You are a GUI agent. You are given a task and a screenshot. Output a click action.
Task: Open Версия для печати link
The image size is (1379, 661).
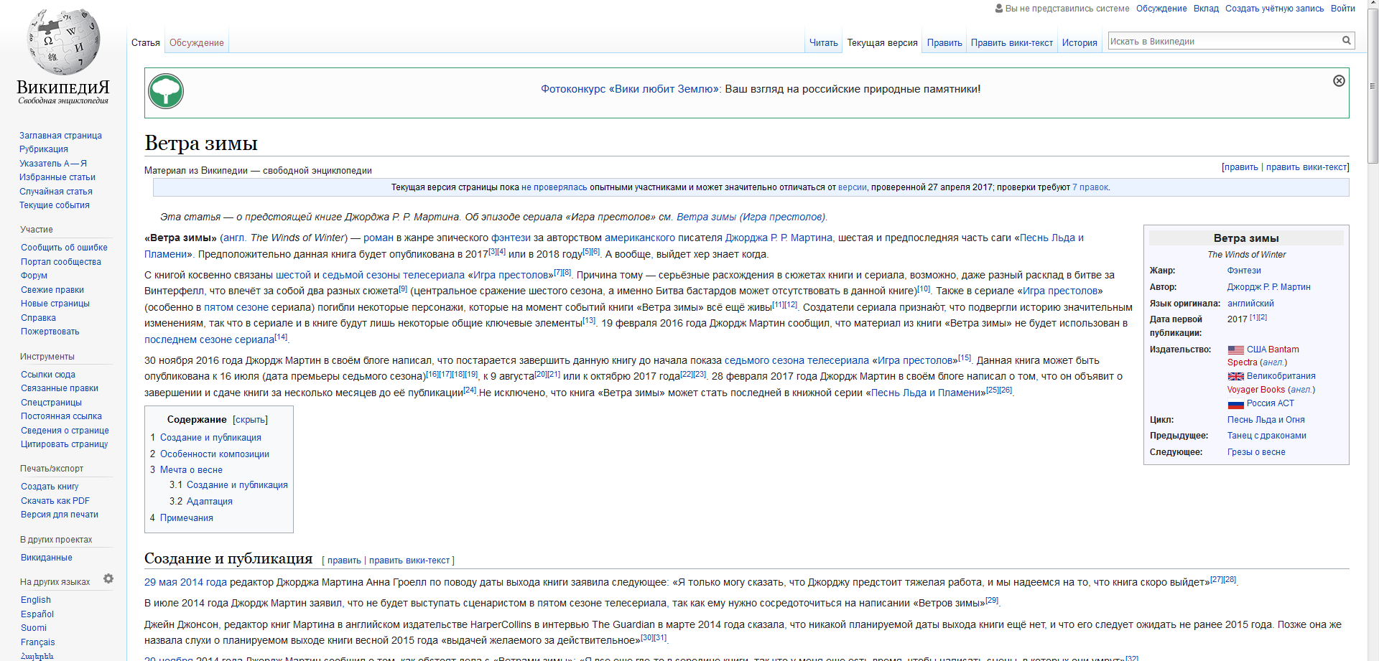60,515
